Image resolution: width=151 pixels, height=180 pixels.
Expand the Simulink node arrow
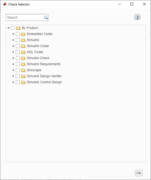(x=13, y=40)
